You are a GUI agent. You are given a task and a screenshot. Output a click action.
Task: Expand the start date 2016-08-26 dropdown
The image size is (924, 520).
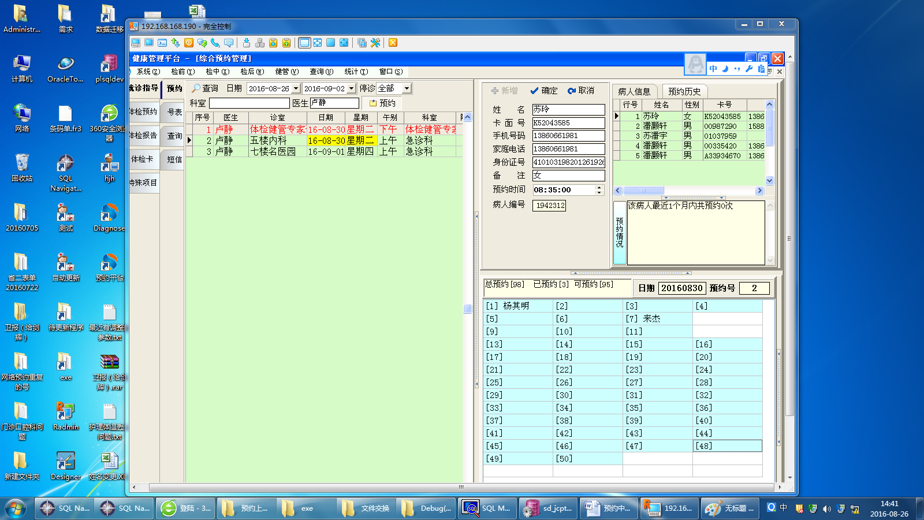pos(296,88)
